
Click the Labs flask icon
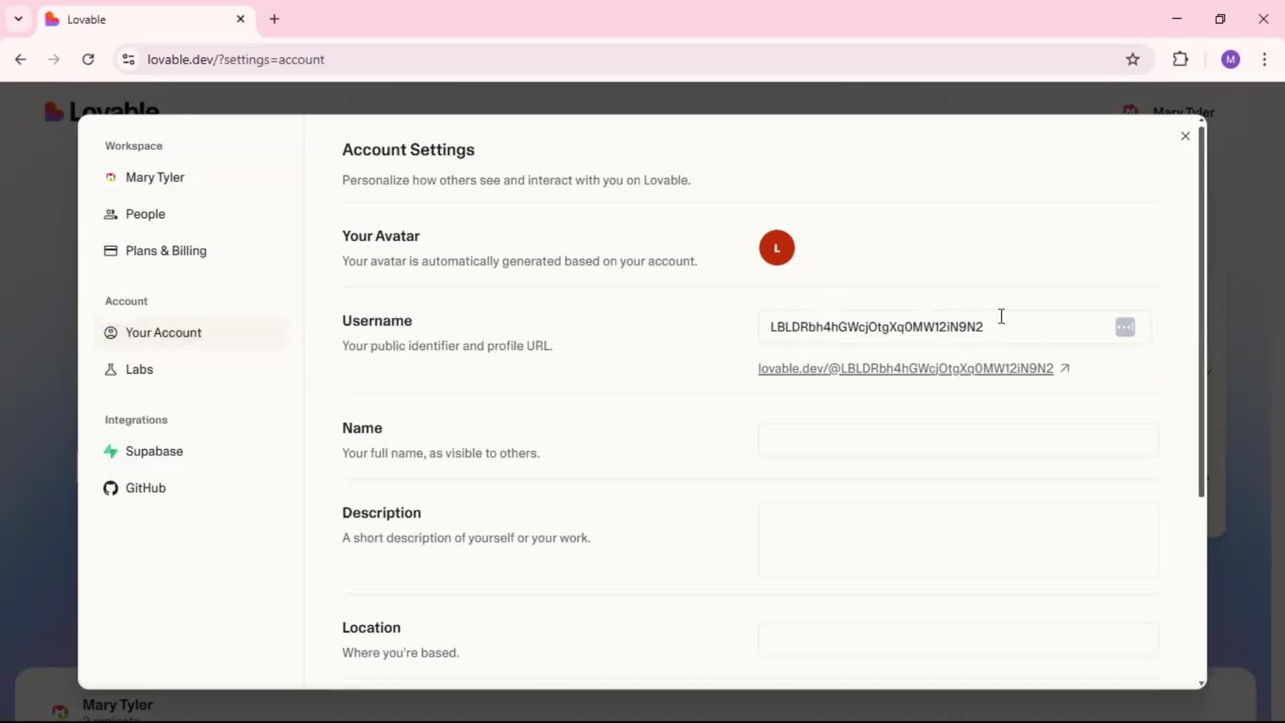pyautogui.click(x=110, y=370)
